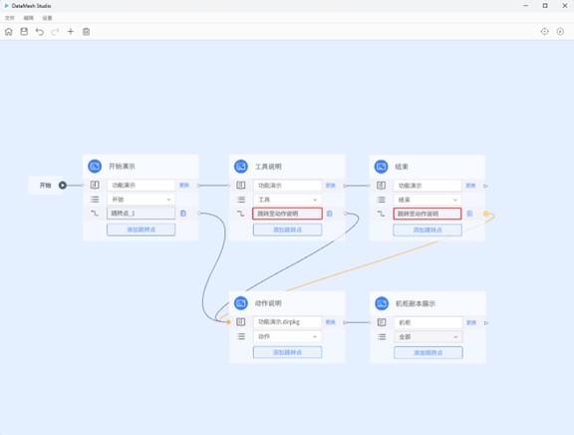Click the orange output connector on the 结束 node
Image resolution: width=574 pixels, height=435 pixels.
pos(485,214)
